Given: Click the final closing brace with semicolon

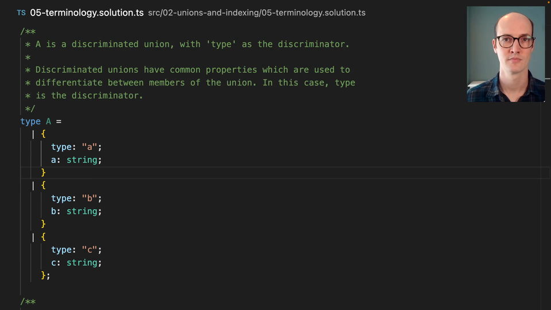Looking at the screenshot, I should click(x=44, y=275).
